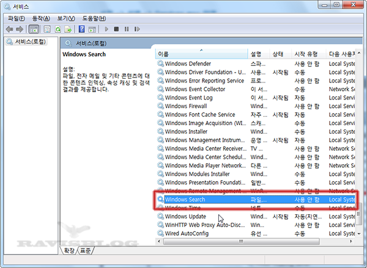
Task: Click the gear icon beside Windows Firewall
Action: [160, 106]
